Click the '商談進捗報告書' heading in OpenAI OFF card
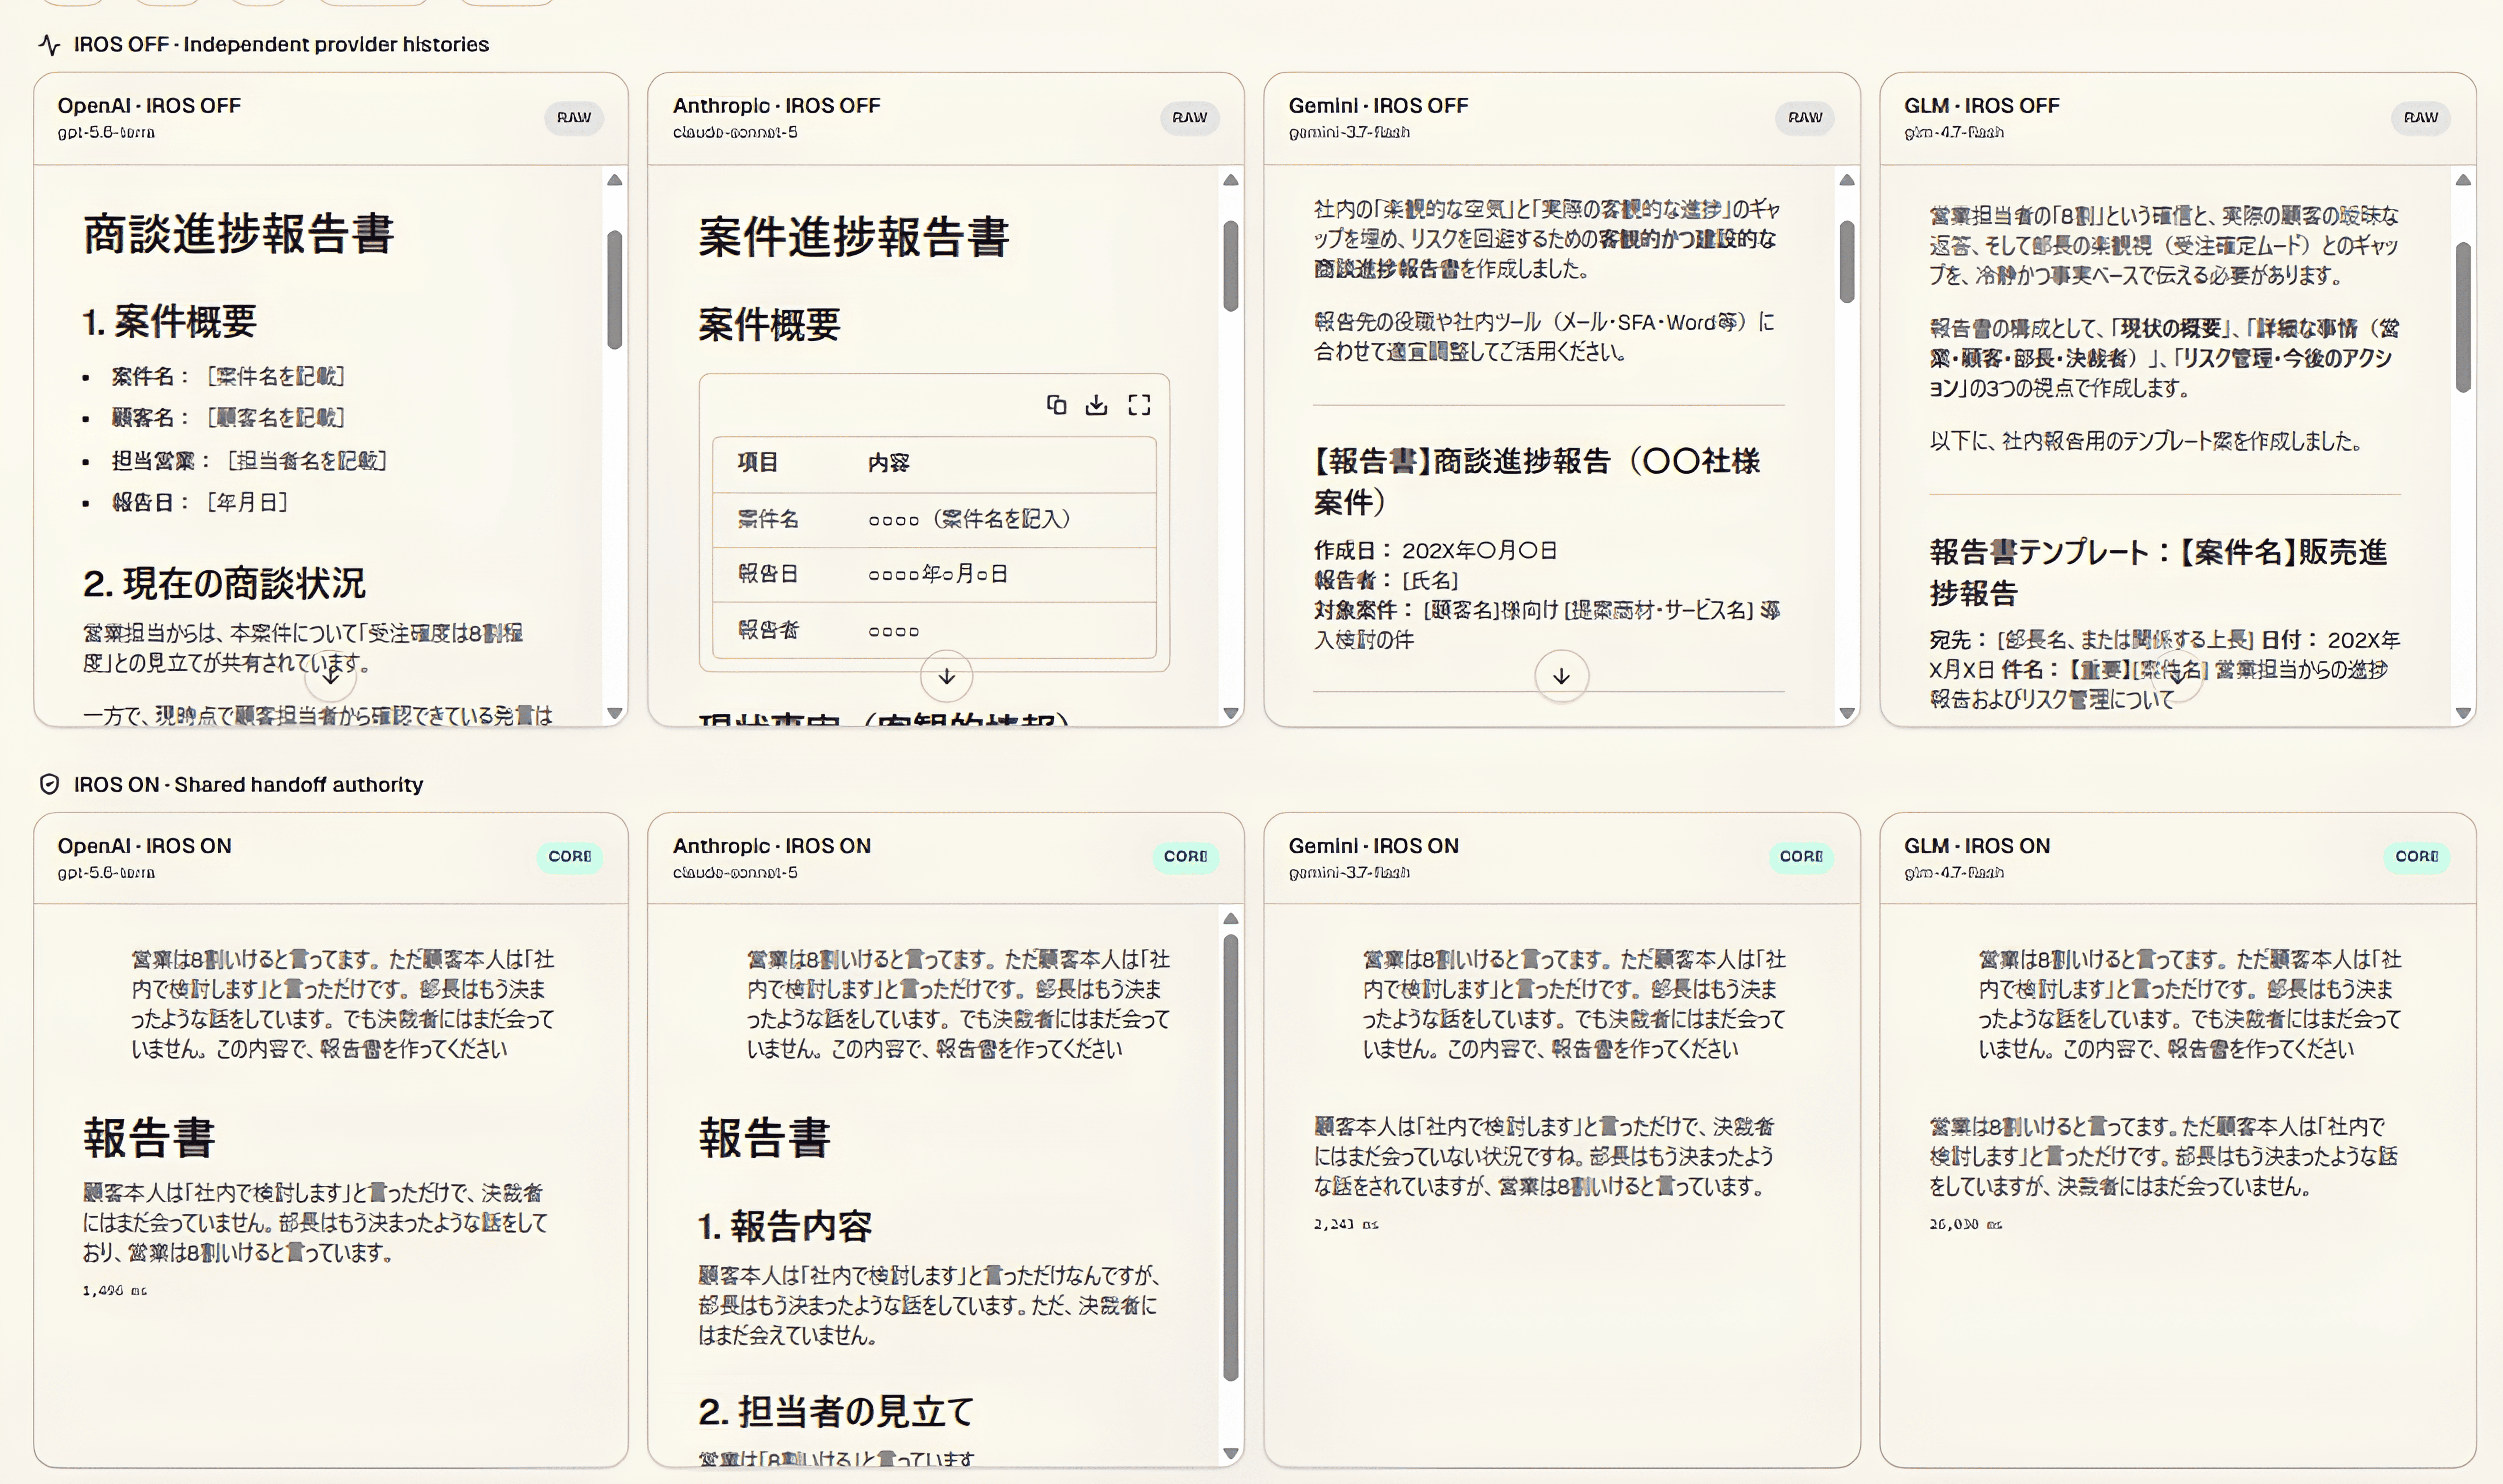This screenshot has width=2503, height=1484. point(239,234)
